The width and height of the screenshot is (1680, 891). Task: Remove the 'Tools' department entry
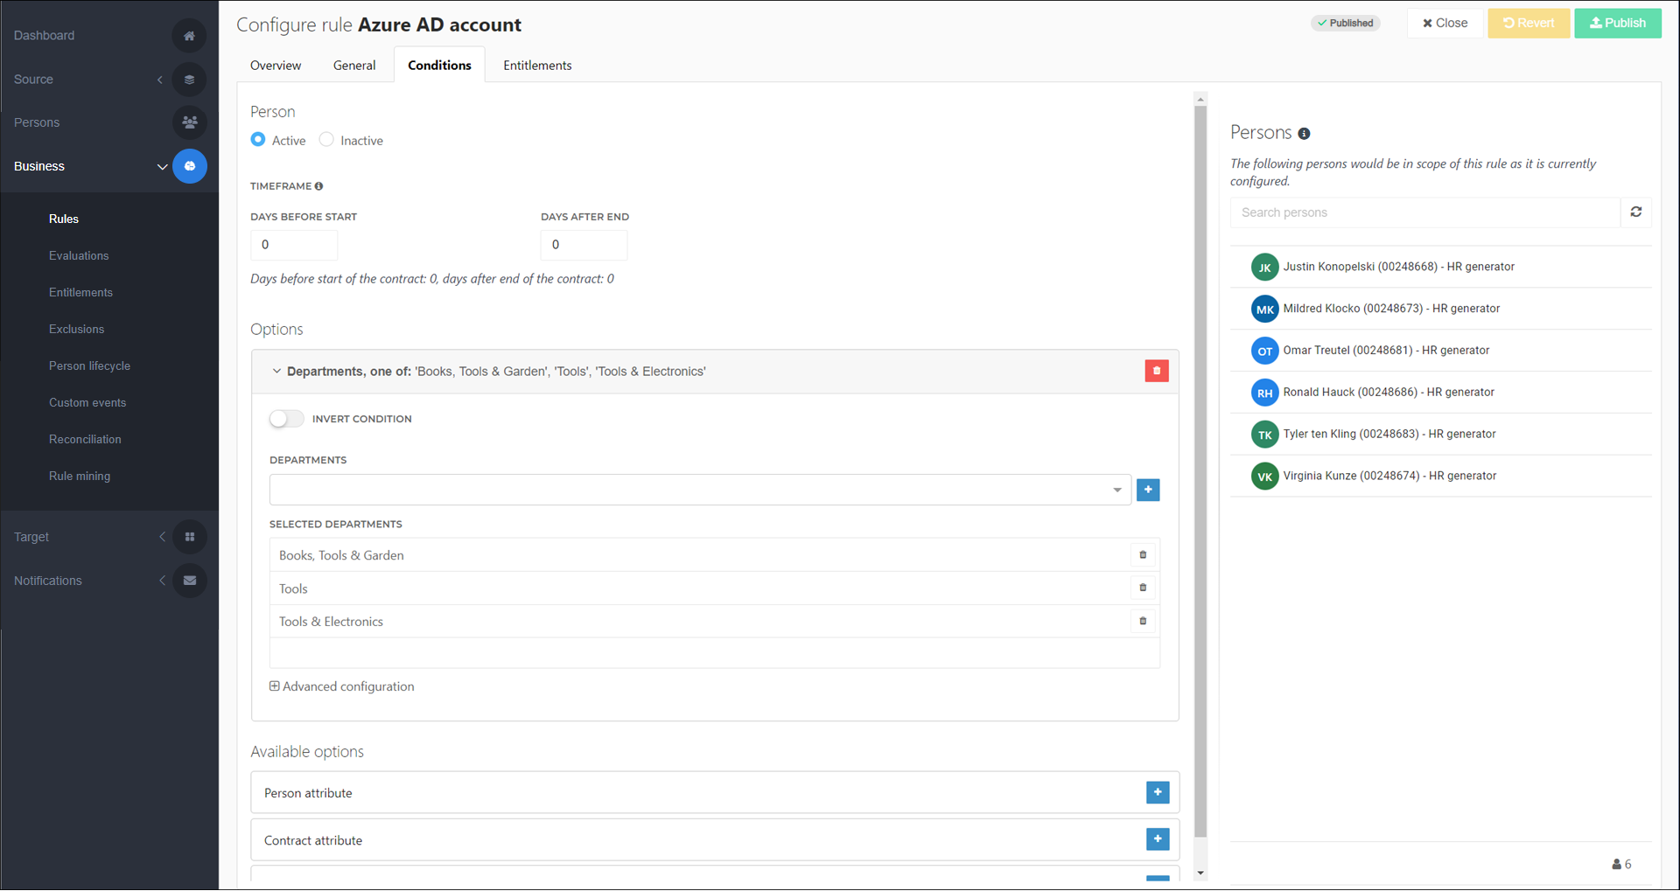pyautogui.click(x=1143, y=588)
